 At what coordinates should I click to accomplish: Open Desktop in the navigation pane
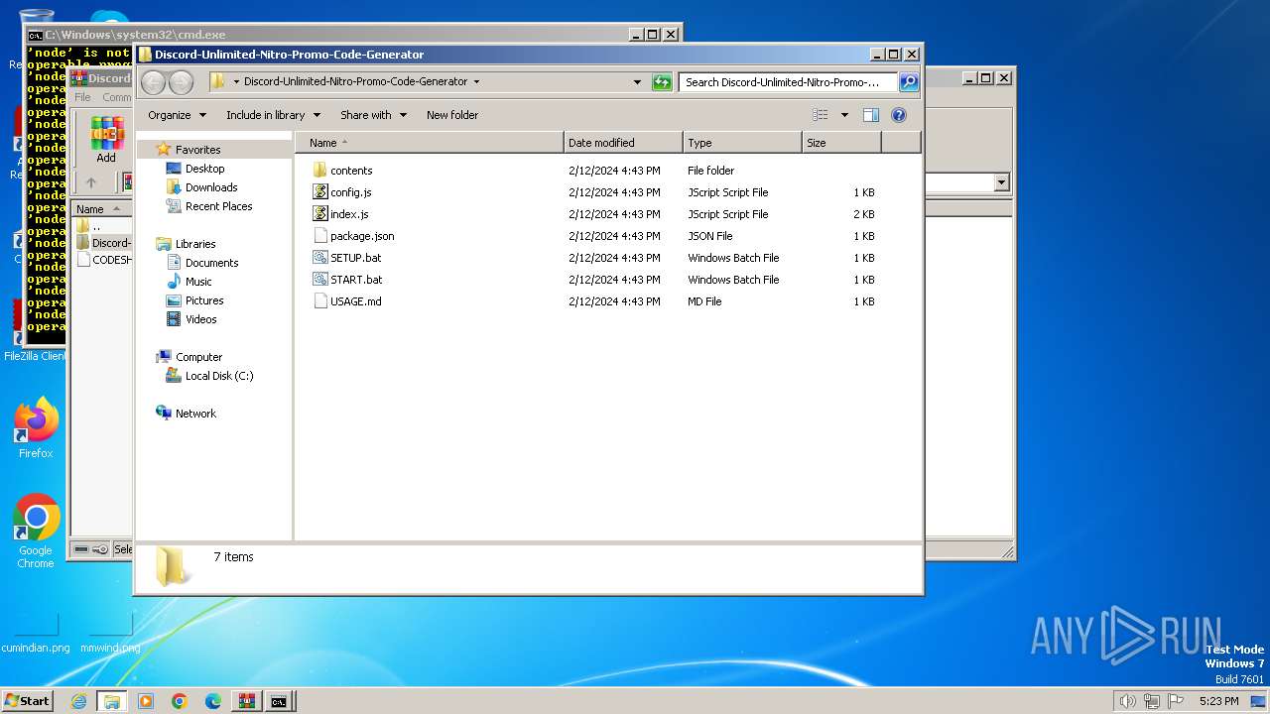coord(204,169)
